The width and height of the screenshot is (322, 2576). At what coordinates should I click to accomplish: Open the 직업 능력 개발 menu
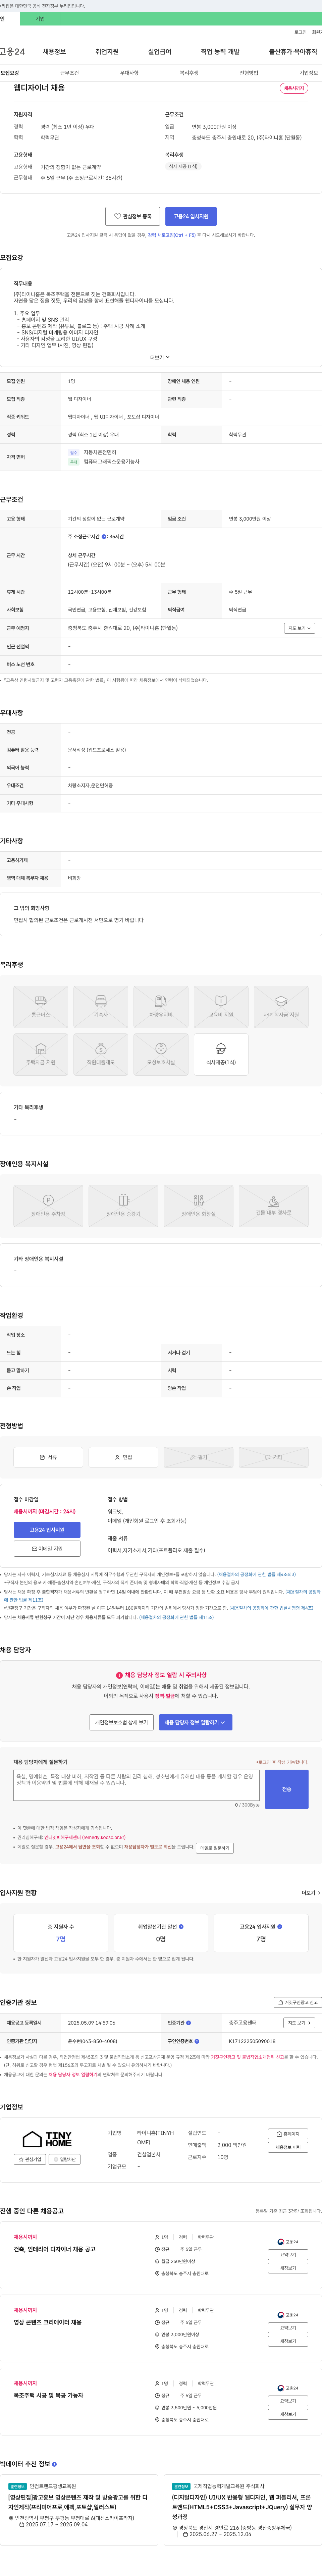coord(220,52)
